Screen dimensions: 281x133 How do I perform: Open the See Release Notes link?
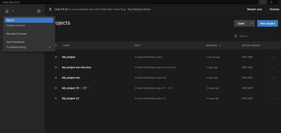point(139,9)
